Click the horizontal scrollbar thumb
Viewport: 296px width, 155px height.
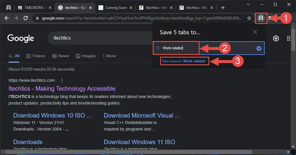tap(128, 152)
